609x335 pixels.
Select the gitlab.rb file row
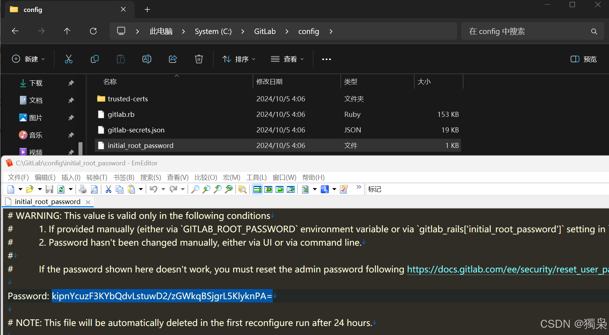[278, 114]
